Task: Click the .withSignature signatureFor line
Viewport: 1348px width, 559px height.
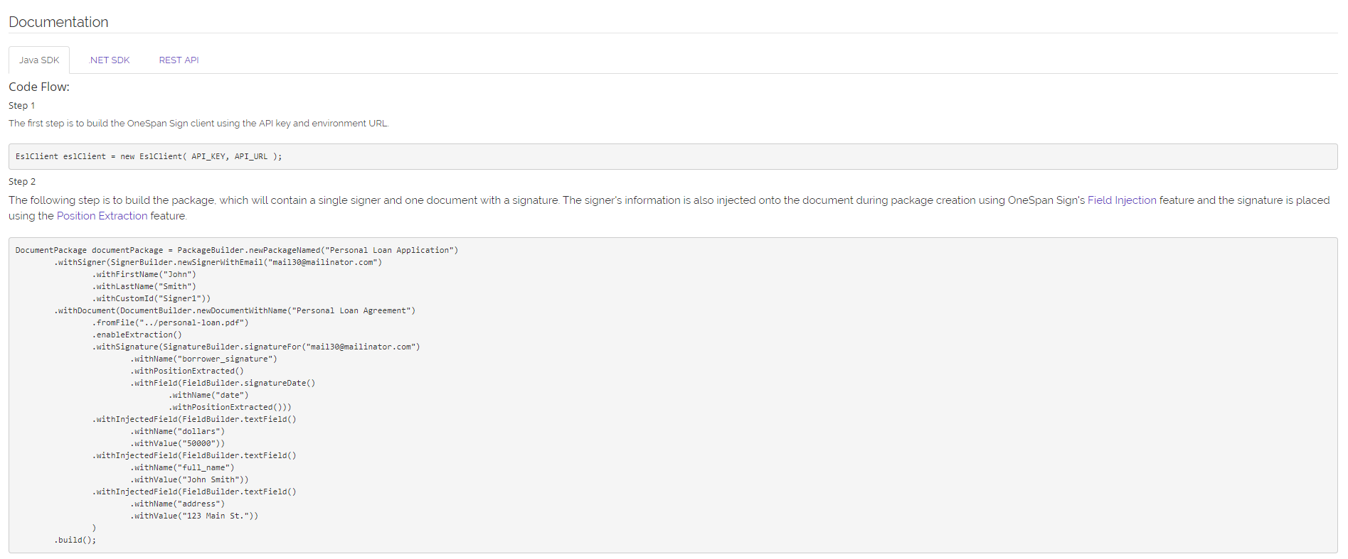Action: 256,347
